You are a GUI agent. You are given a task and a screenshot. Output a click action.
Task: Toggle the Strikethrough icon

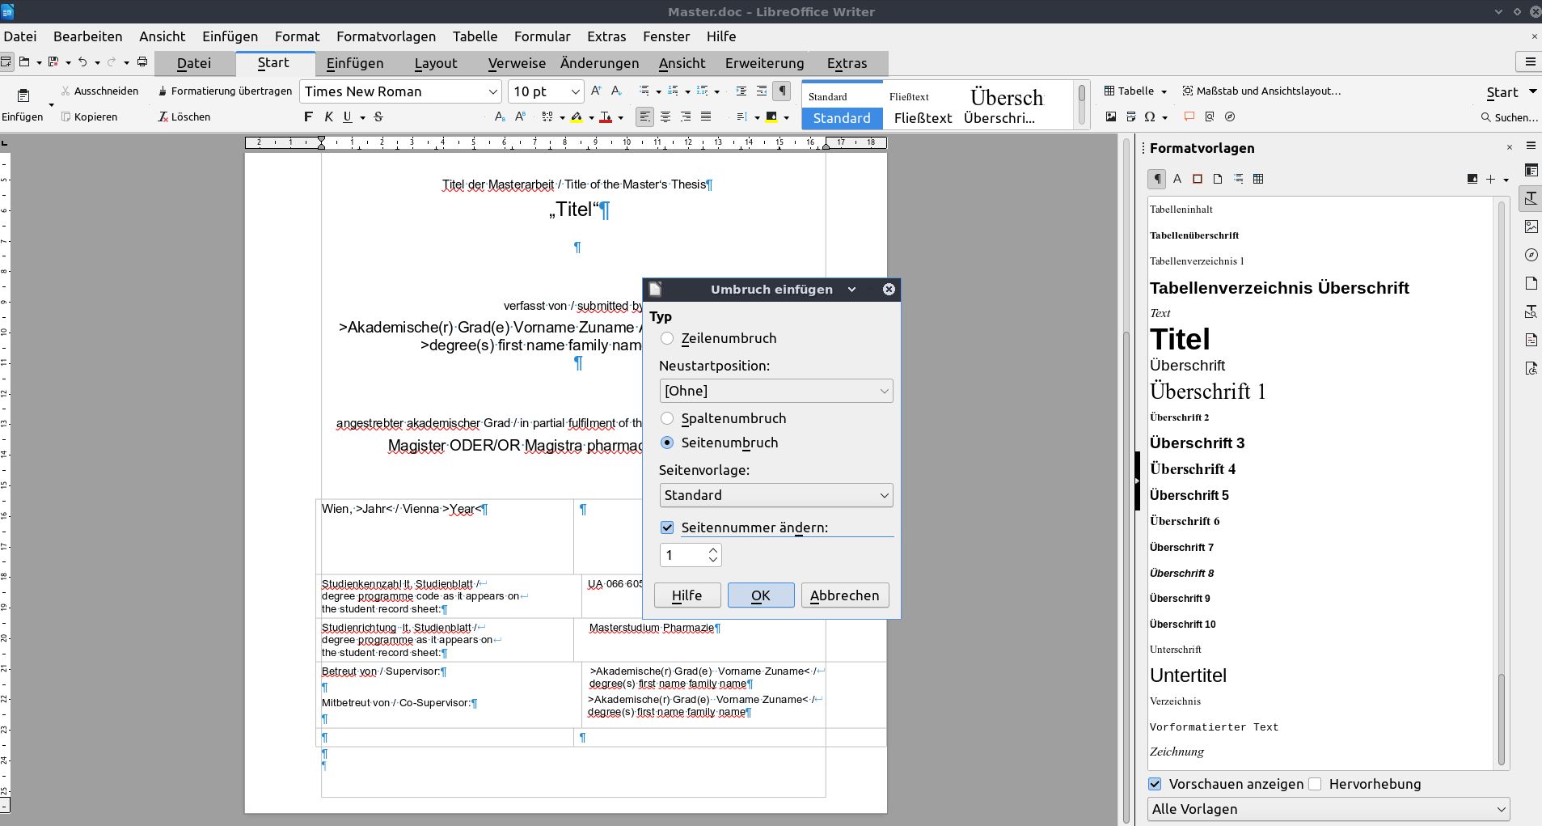[x=378, y=117]
